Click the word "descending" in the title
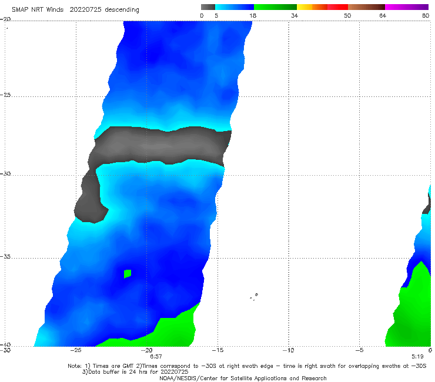 (122, 10)
